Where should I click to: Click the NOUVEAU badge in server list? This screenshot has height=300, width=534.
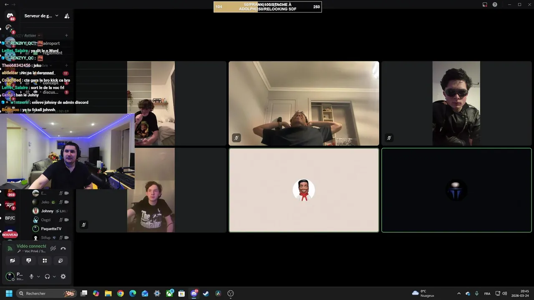point(10,235)
